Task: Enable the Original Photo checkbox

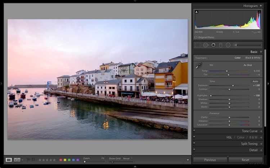Action: point(196,37)
